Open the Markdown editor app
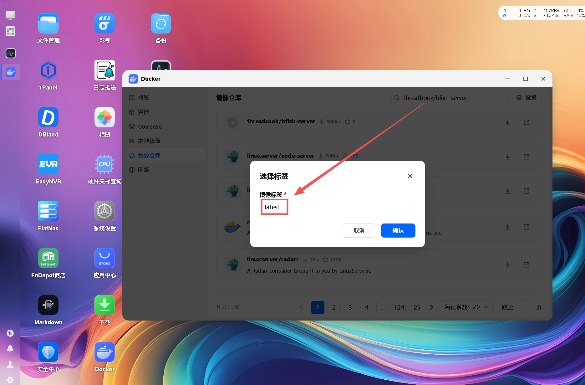Screen dimensions: 585x385 48,305
